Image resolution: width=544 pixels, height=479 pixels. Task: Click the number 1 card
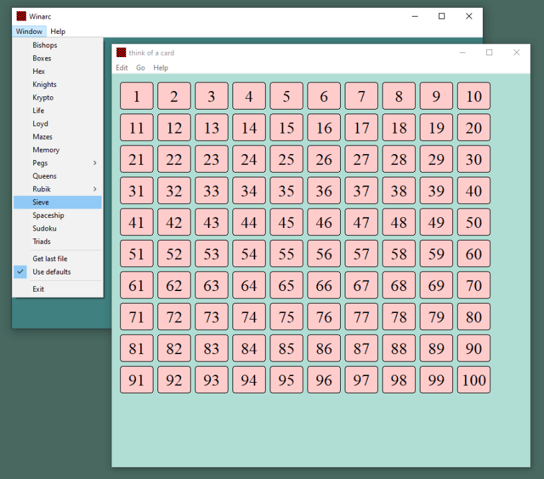pos(137,96)
